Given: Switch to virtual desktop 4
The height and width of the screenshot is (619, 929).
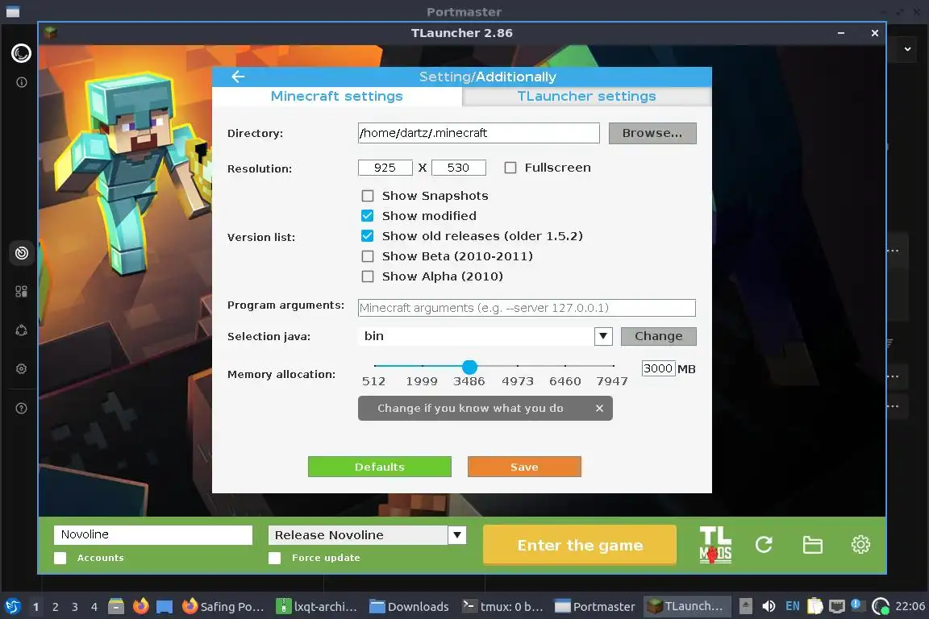Looking at the screenshot, I should click(94, 607).
